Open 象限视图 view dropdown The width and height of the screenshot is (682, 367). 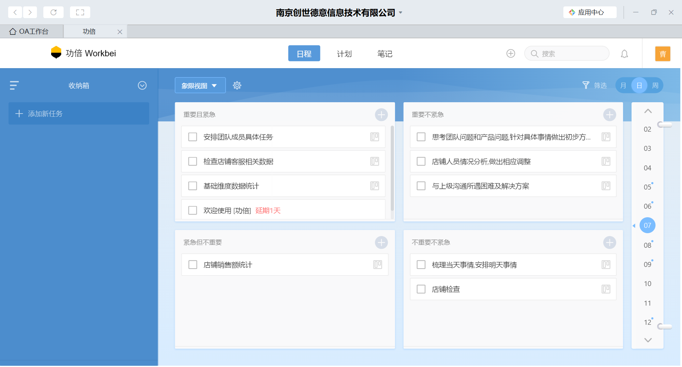pyautogui.click(x=200, y=86)
